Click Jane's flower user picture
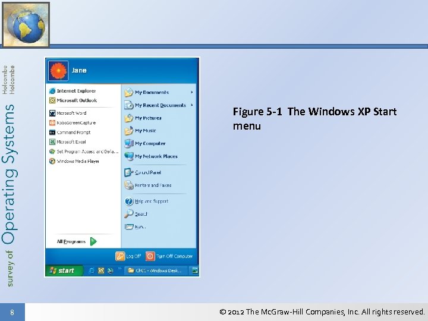The width and height of the screenshot is (428, 321). (x=58, y=71)
